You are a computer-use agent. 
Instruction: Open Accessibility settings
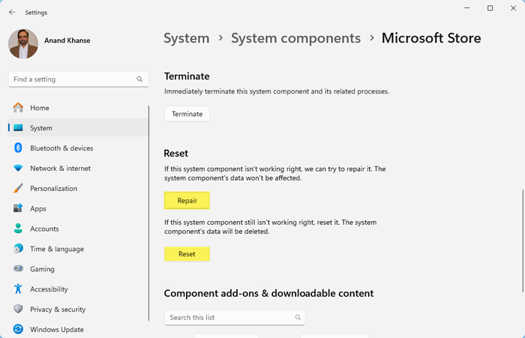point(49,289)
